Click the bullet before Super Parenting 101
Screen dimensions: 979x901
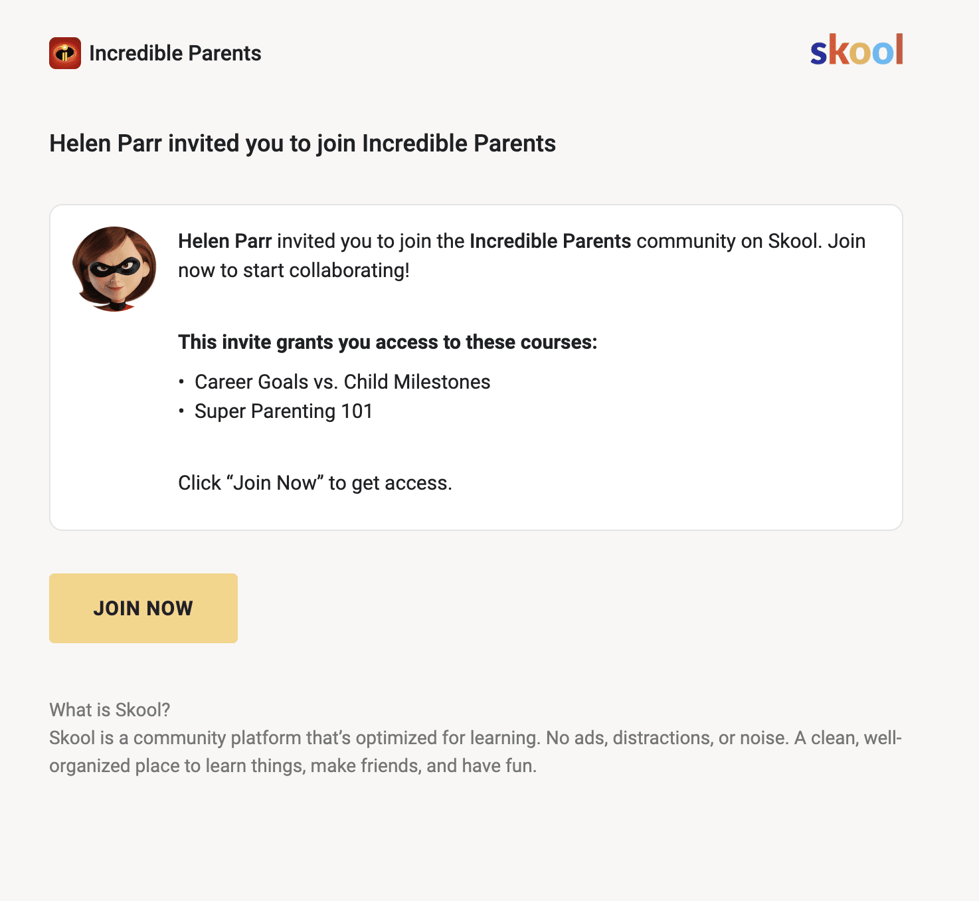(181, 411)
